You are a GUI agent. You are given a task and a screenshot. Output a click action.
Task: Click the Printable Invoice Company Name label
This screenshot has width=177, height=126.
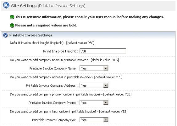tap(54, 69)
